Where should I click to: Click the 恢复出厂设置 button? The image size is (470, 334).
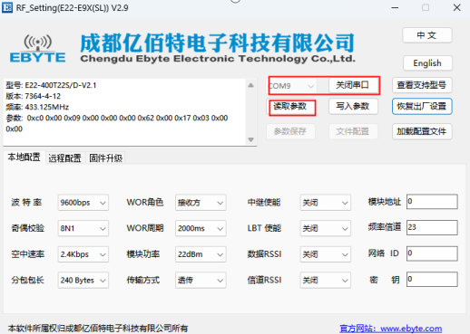point(422,106)
